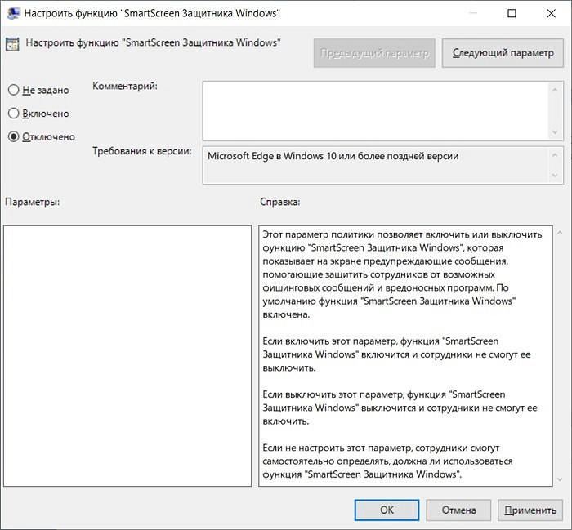Click the "Следующий параметр" button

(x=503, y=53)
